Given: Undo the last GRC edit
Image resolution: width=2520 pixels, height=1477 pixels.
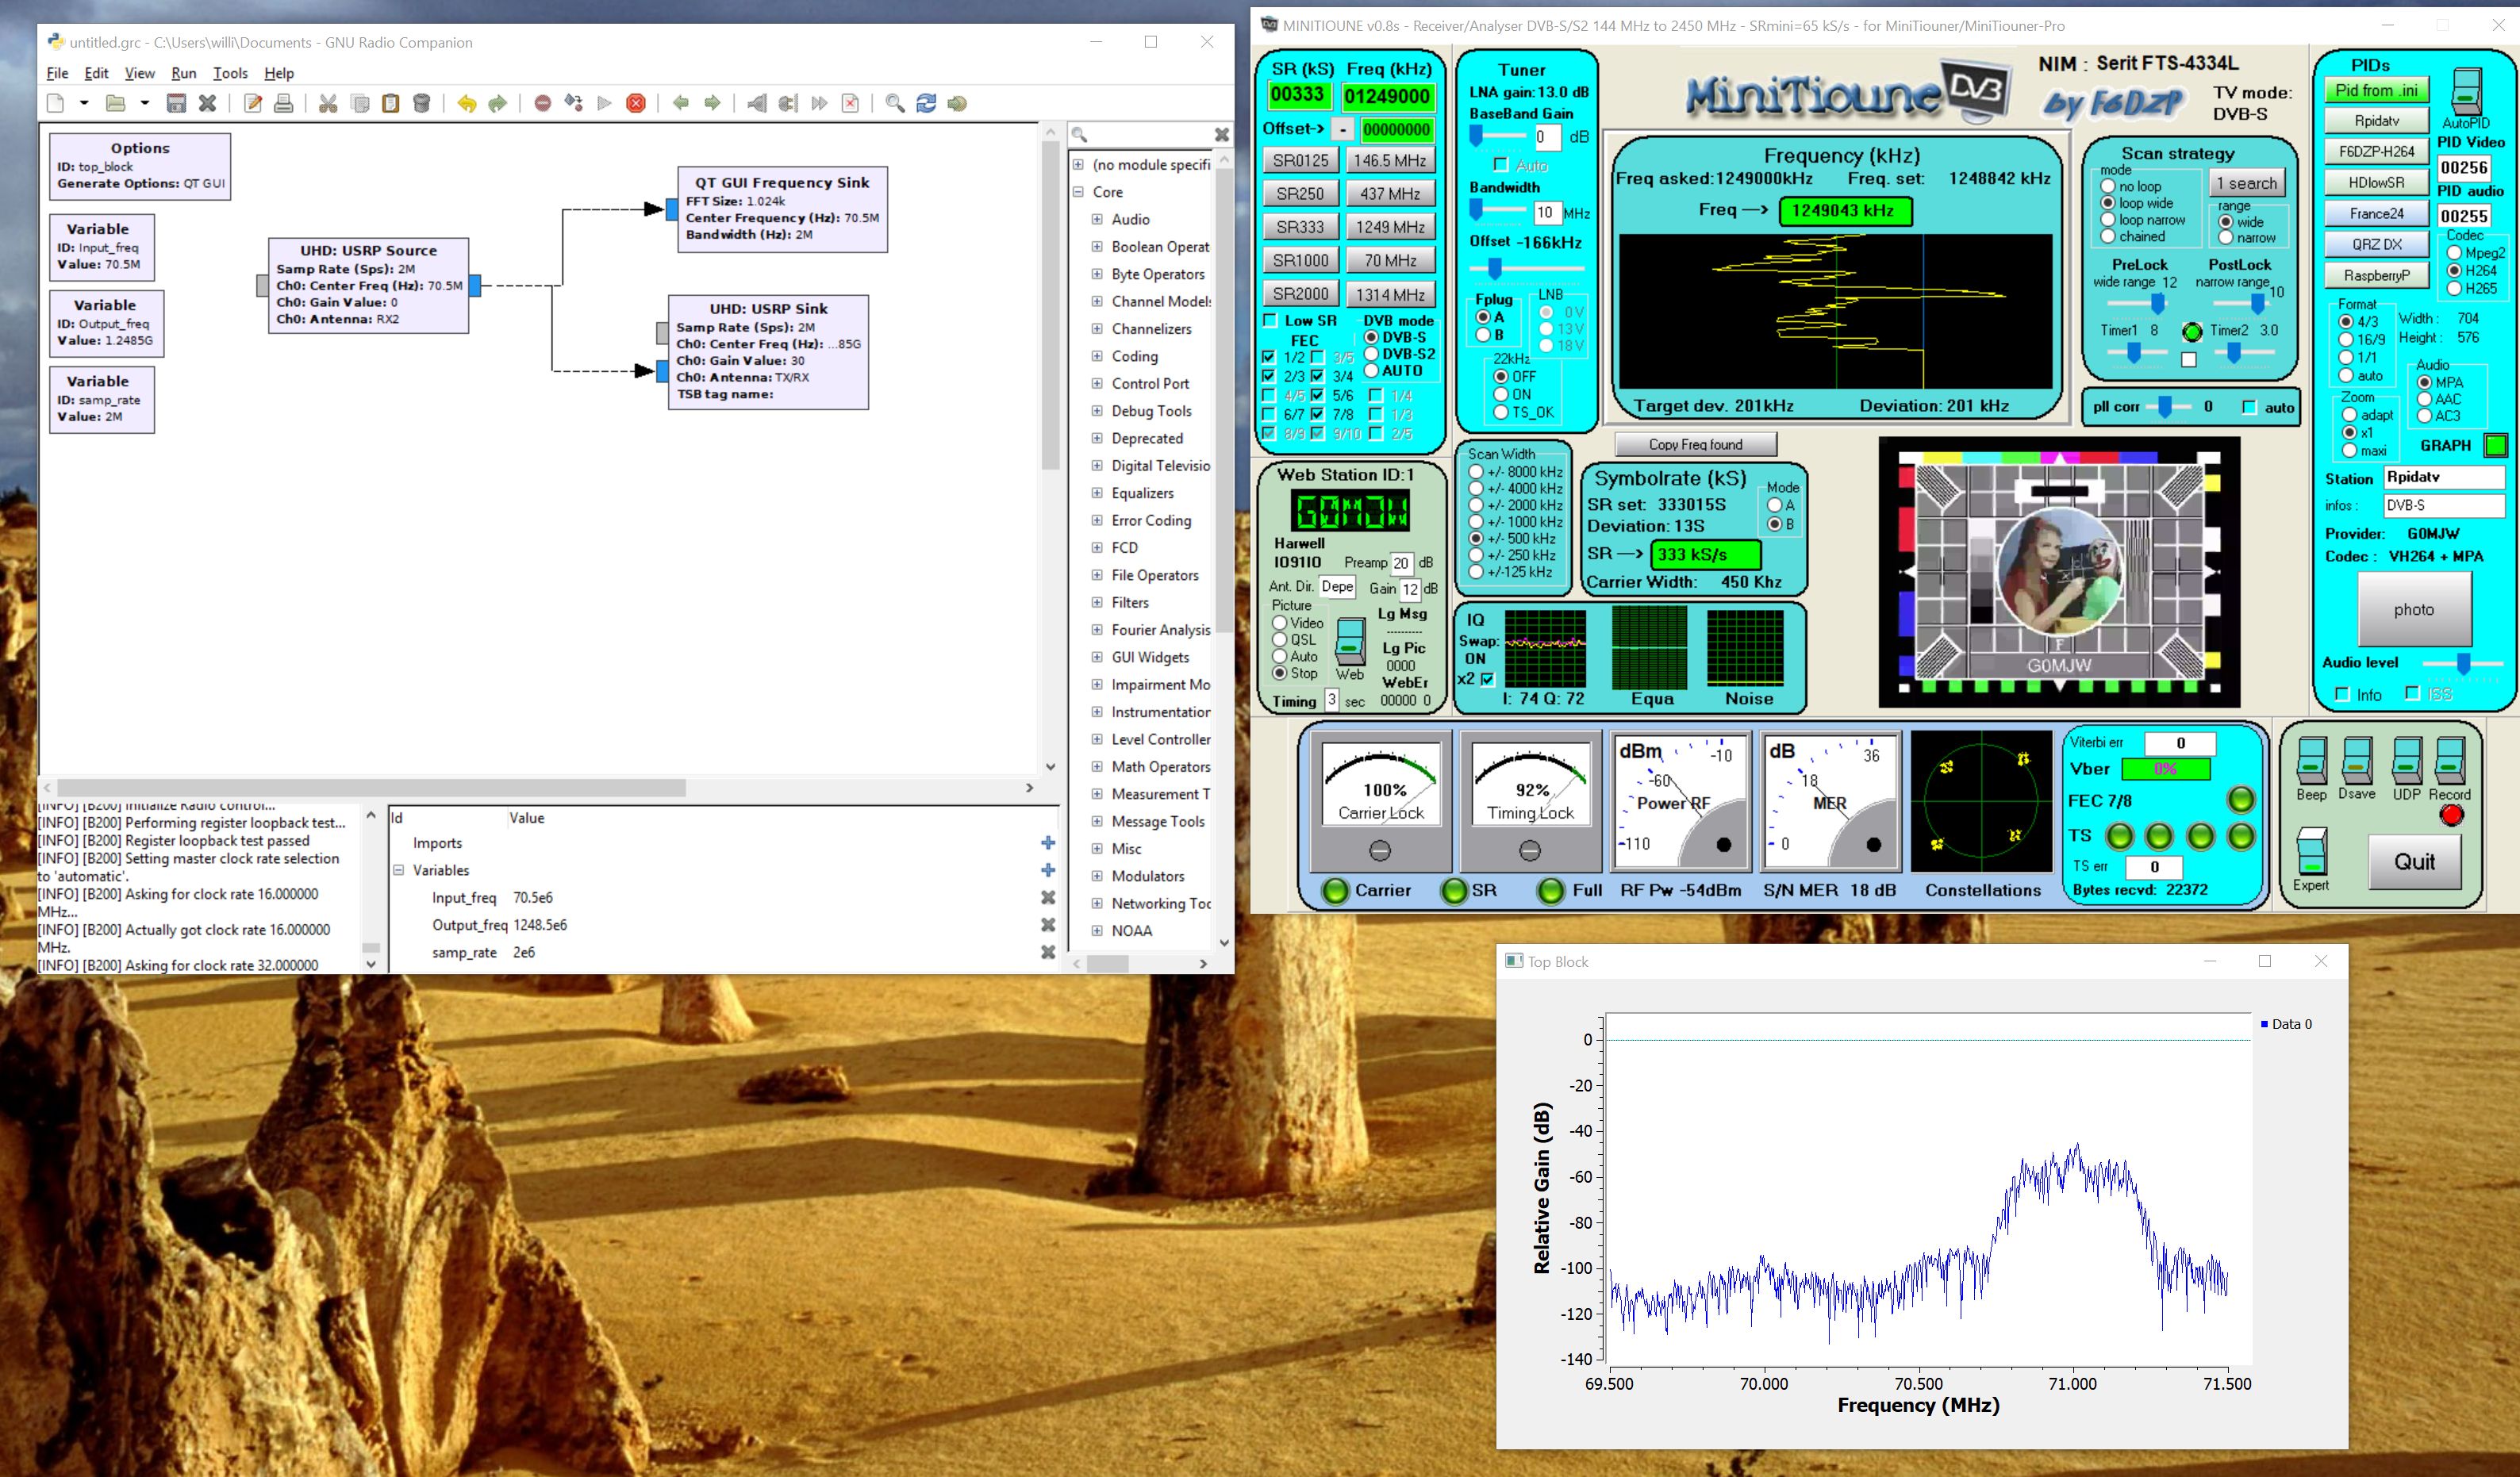Looking at the screenshot, I should click(x=467, y=103).
